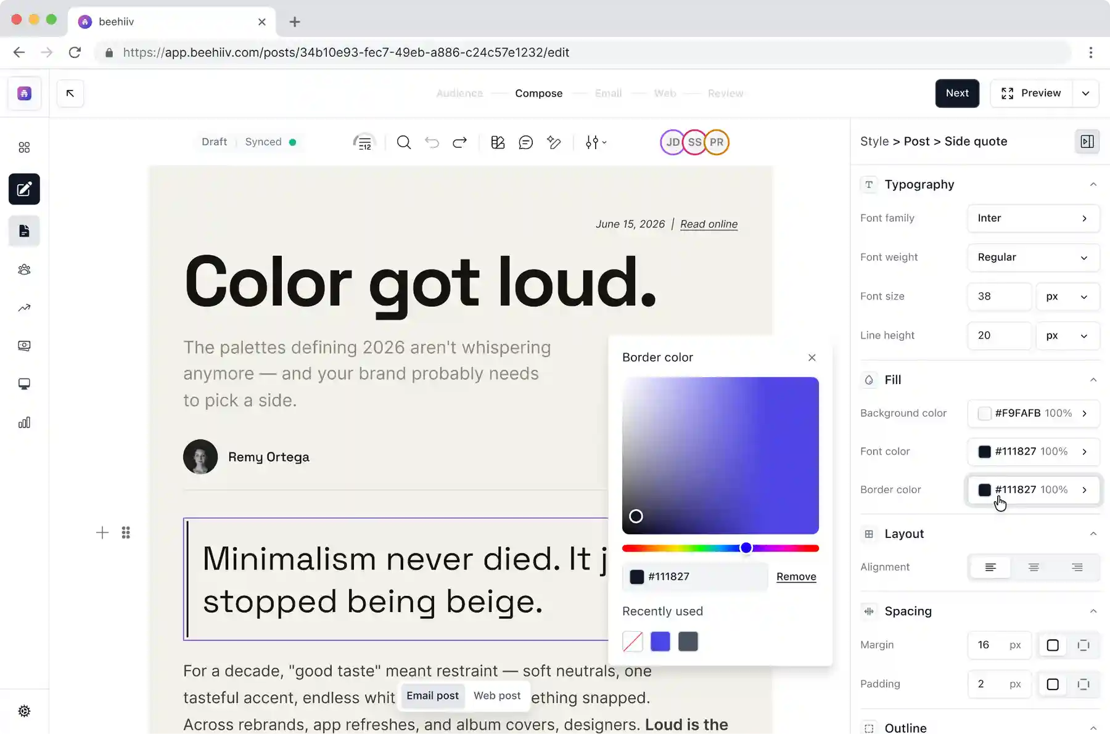1110x734 pixels.
Task: Open the growth trend arrow icon
Action: tap(24, 308)
